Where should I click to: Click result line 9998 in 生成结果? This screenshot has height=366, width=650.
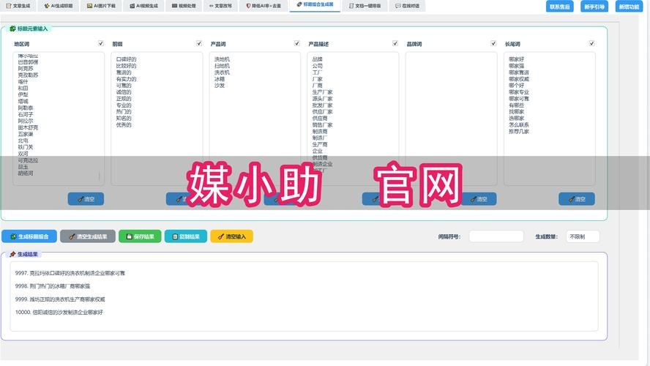(53, 286)
